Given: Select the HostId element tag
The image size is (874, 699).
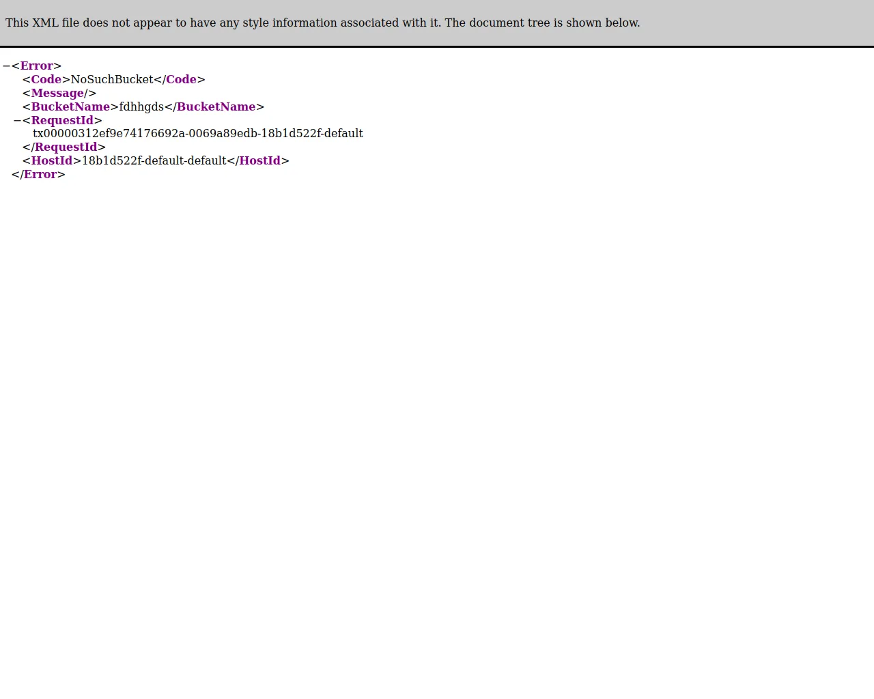Looking at the screenshot, I should click(52, 160).
